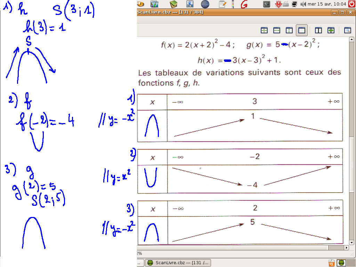Select best fit mode icon
The height and width of the screenshot is (267, 356).
point(264,31)
